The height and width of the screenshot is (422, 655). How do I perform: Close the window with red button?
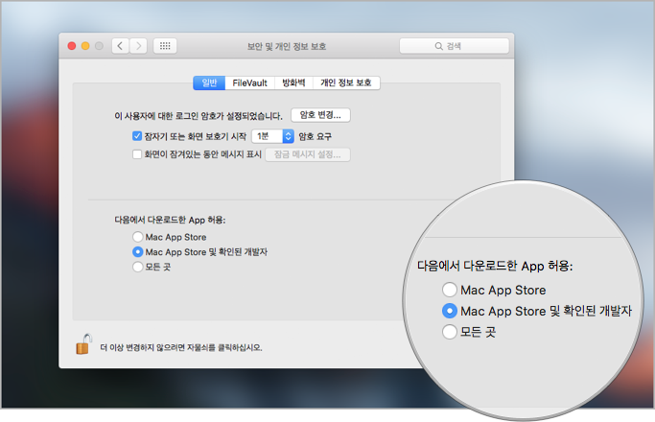click(72, 46)
